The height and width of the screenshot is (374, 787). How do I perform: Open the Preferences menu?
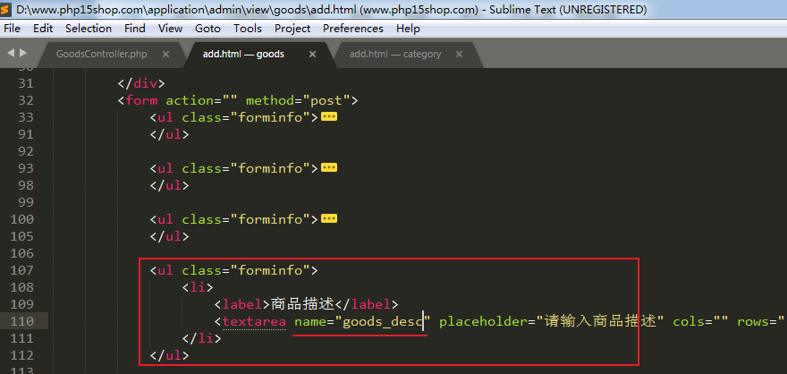pos(352,29)
